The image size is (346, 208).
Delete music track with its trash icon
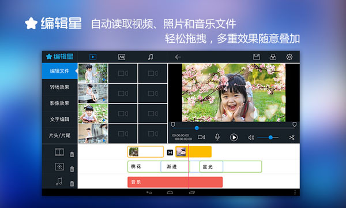tap(72, 184)
